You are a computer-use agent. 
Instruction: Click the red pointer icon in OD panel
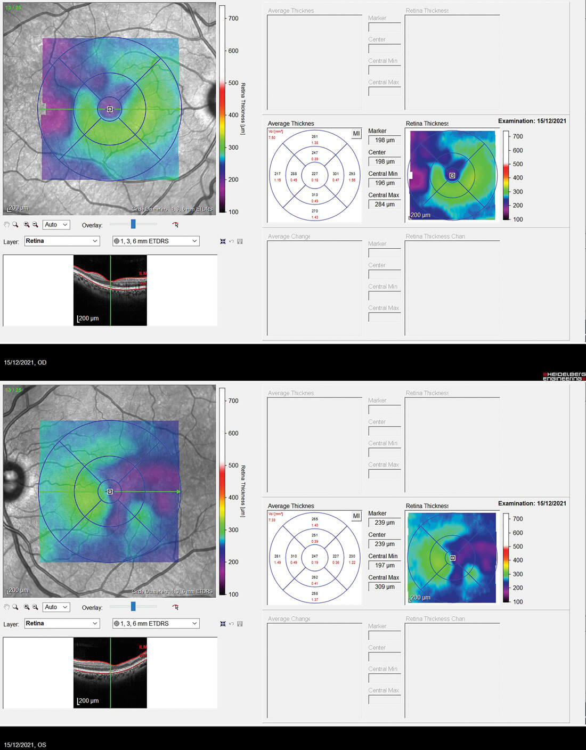(x=175, y=225)
